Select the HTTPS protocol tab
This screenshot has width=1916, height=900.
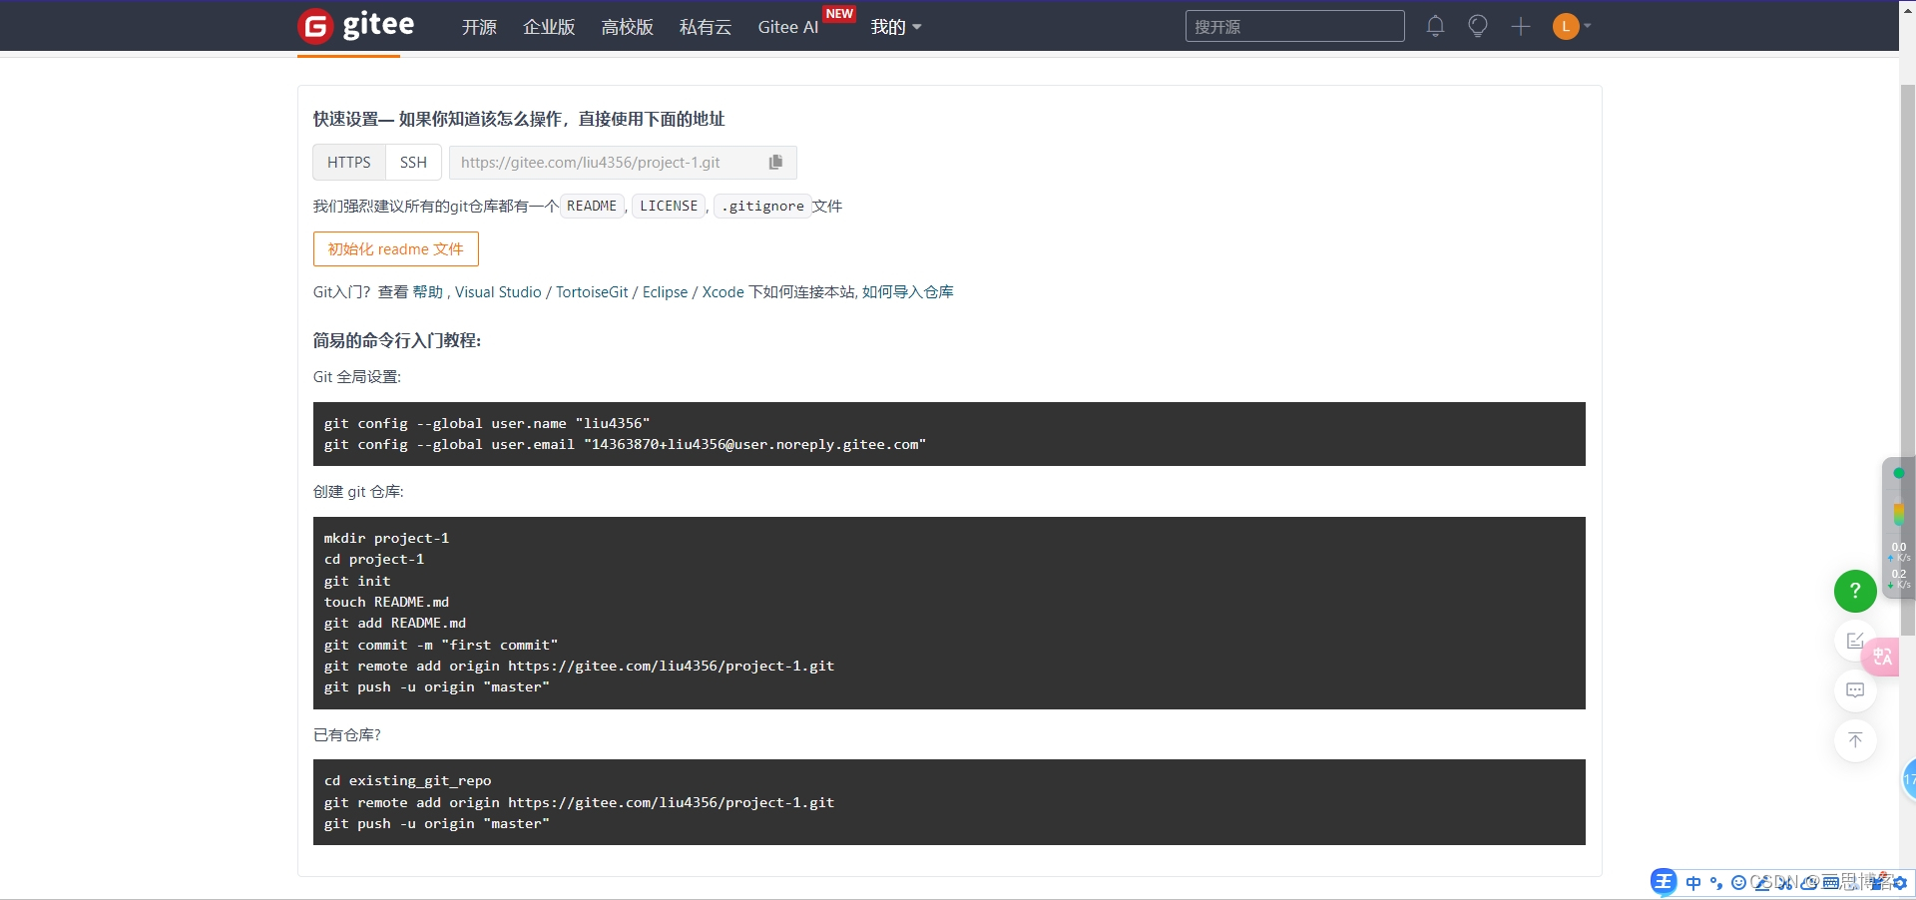[x=349, y=162]
